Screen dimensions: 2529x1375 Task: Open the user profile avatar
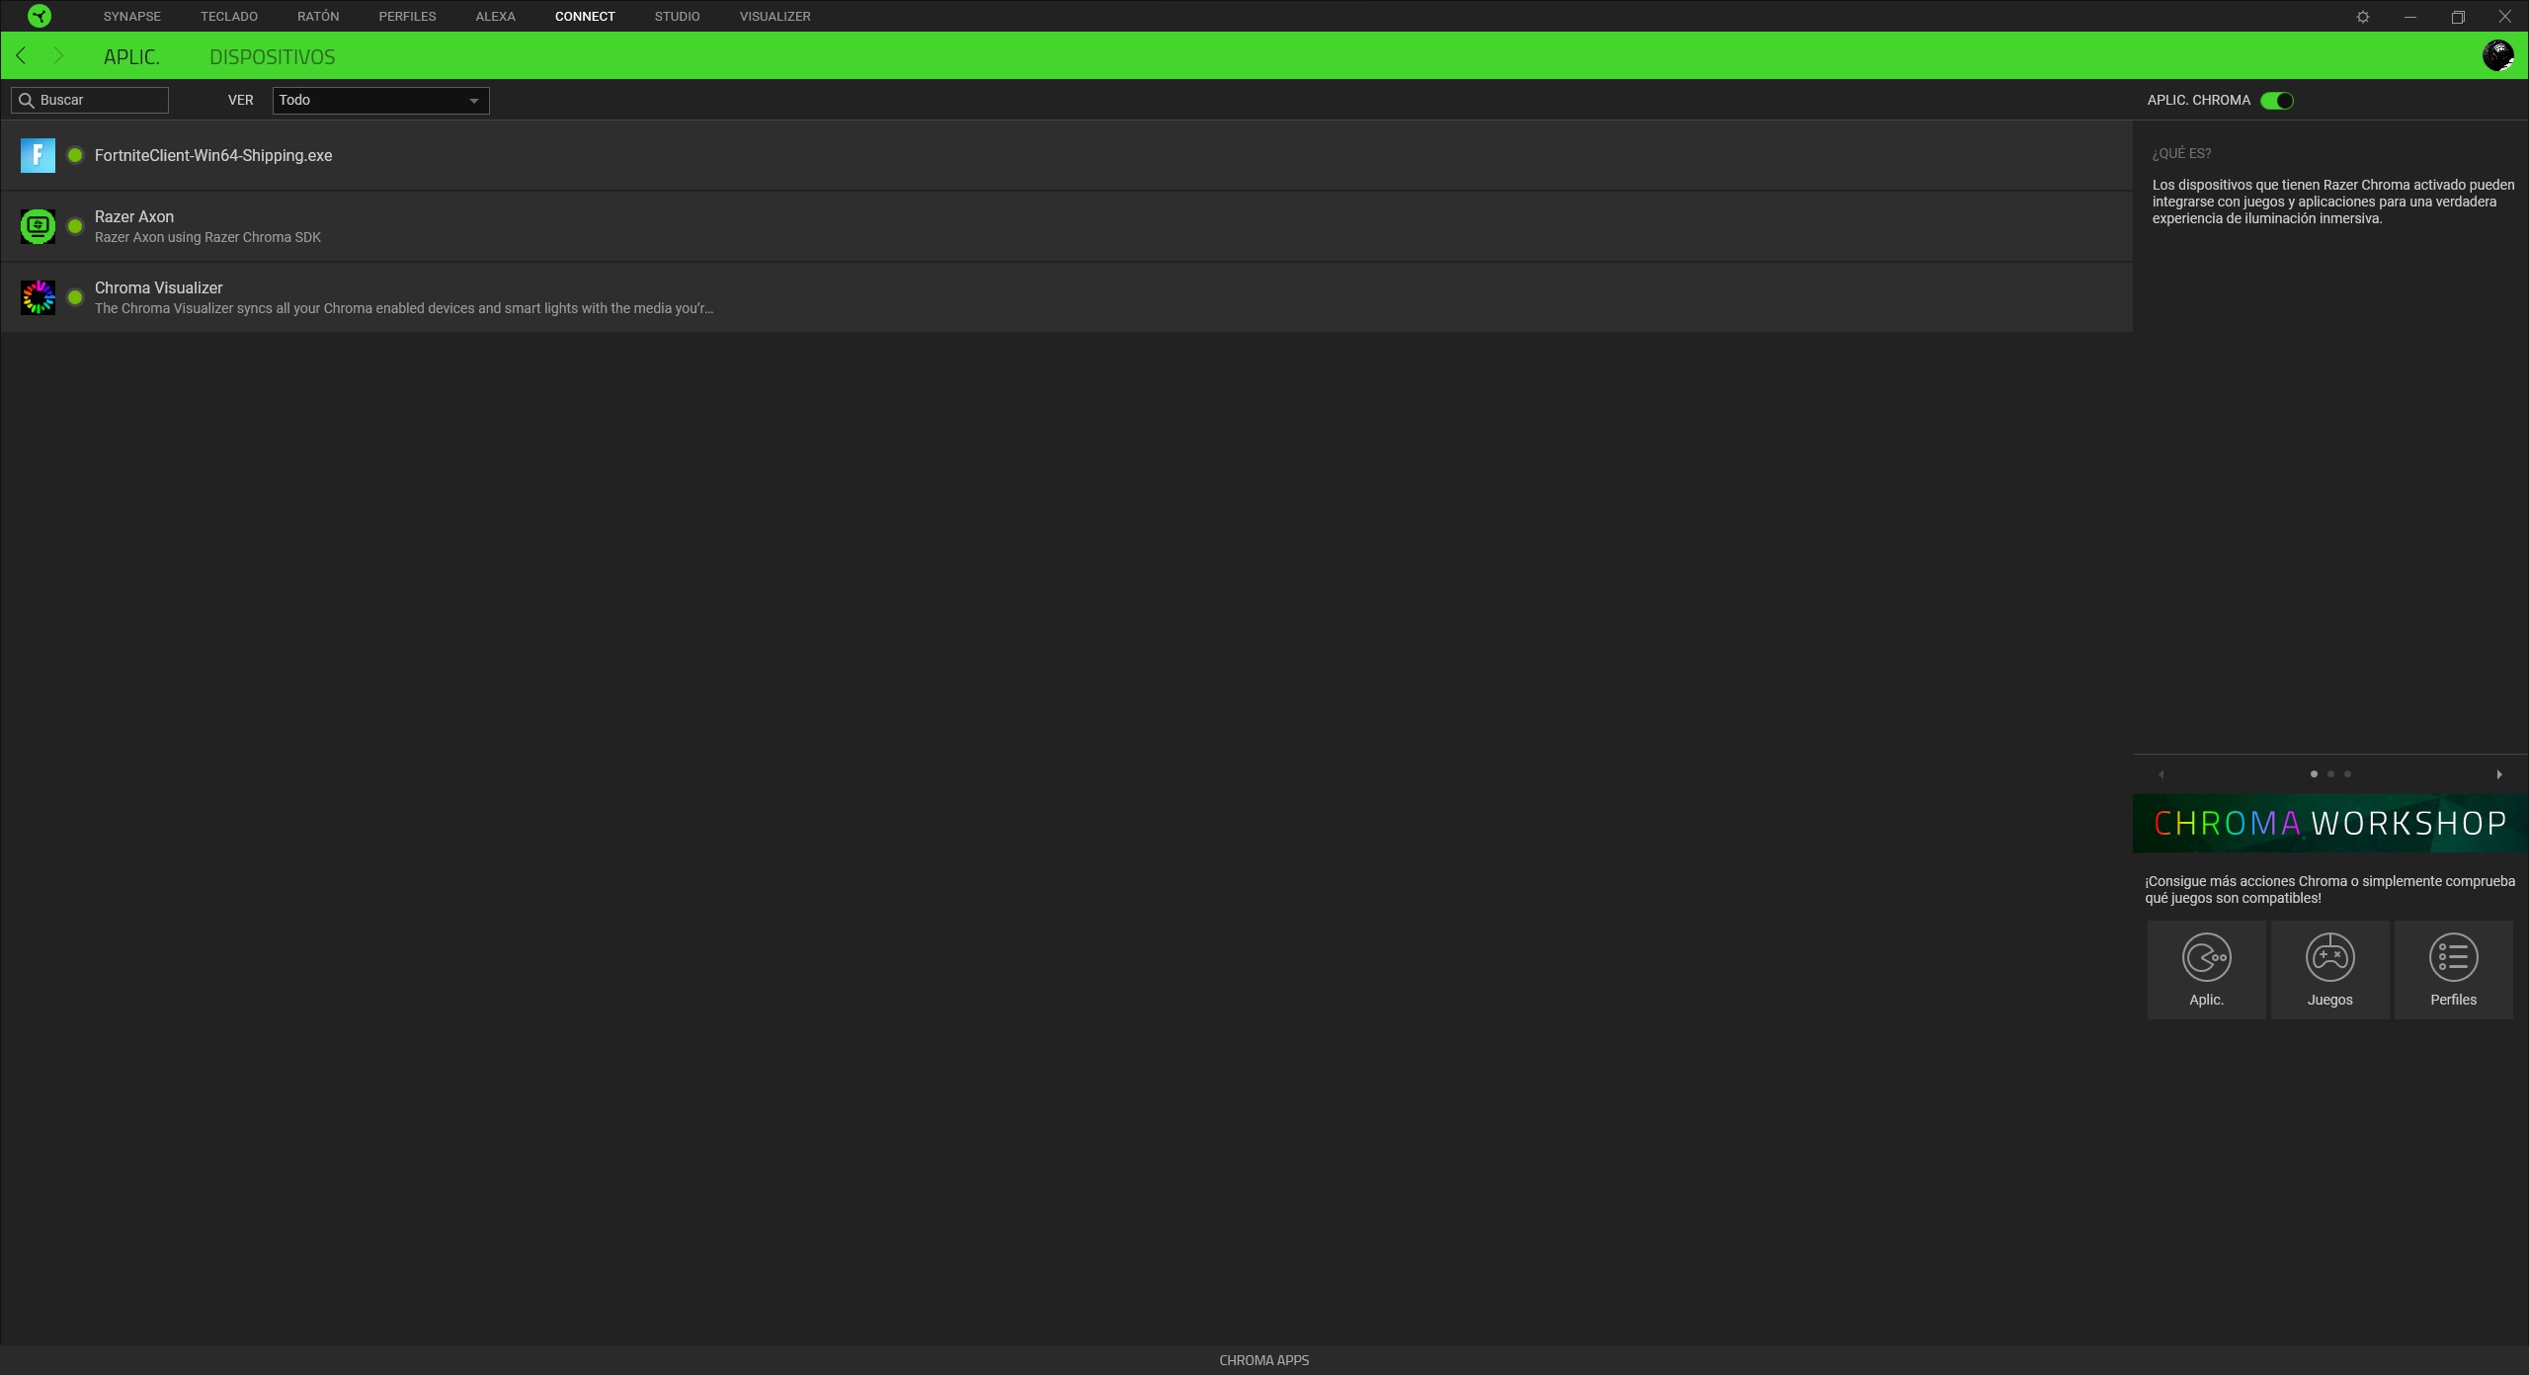click(2498, 55)
